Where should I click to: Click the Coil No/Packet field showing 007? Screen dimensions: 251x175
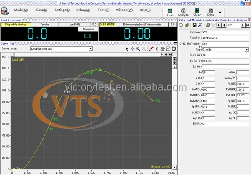click(225, 44)
